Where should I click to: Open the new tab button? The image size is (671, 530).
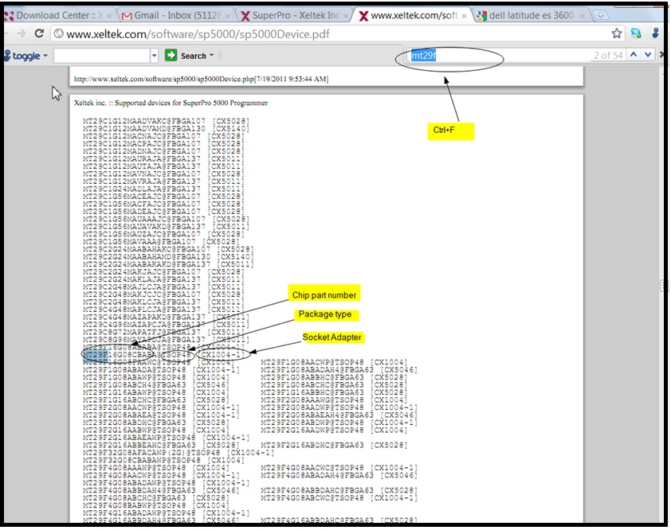coord(599,15)
